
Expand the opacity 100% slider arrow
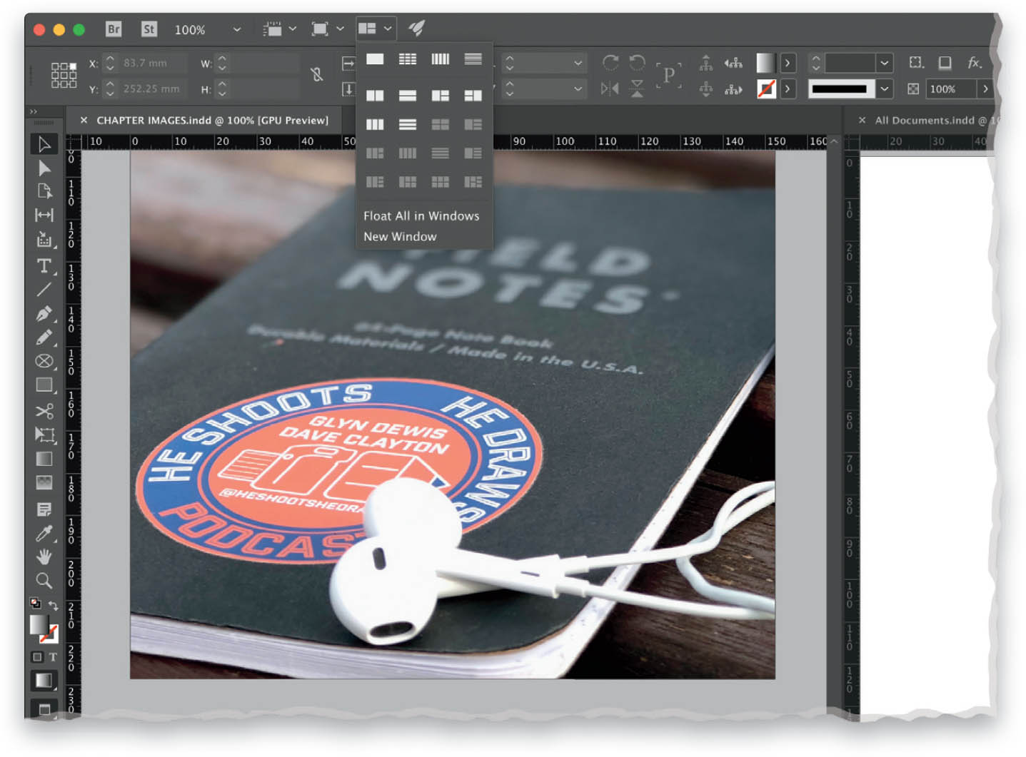[x=985, y=88]
